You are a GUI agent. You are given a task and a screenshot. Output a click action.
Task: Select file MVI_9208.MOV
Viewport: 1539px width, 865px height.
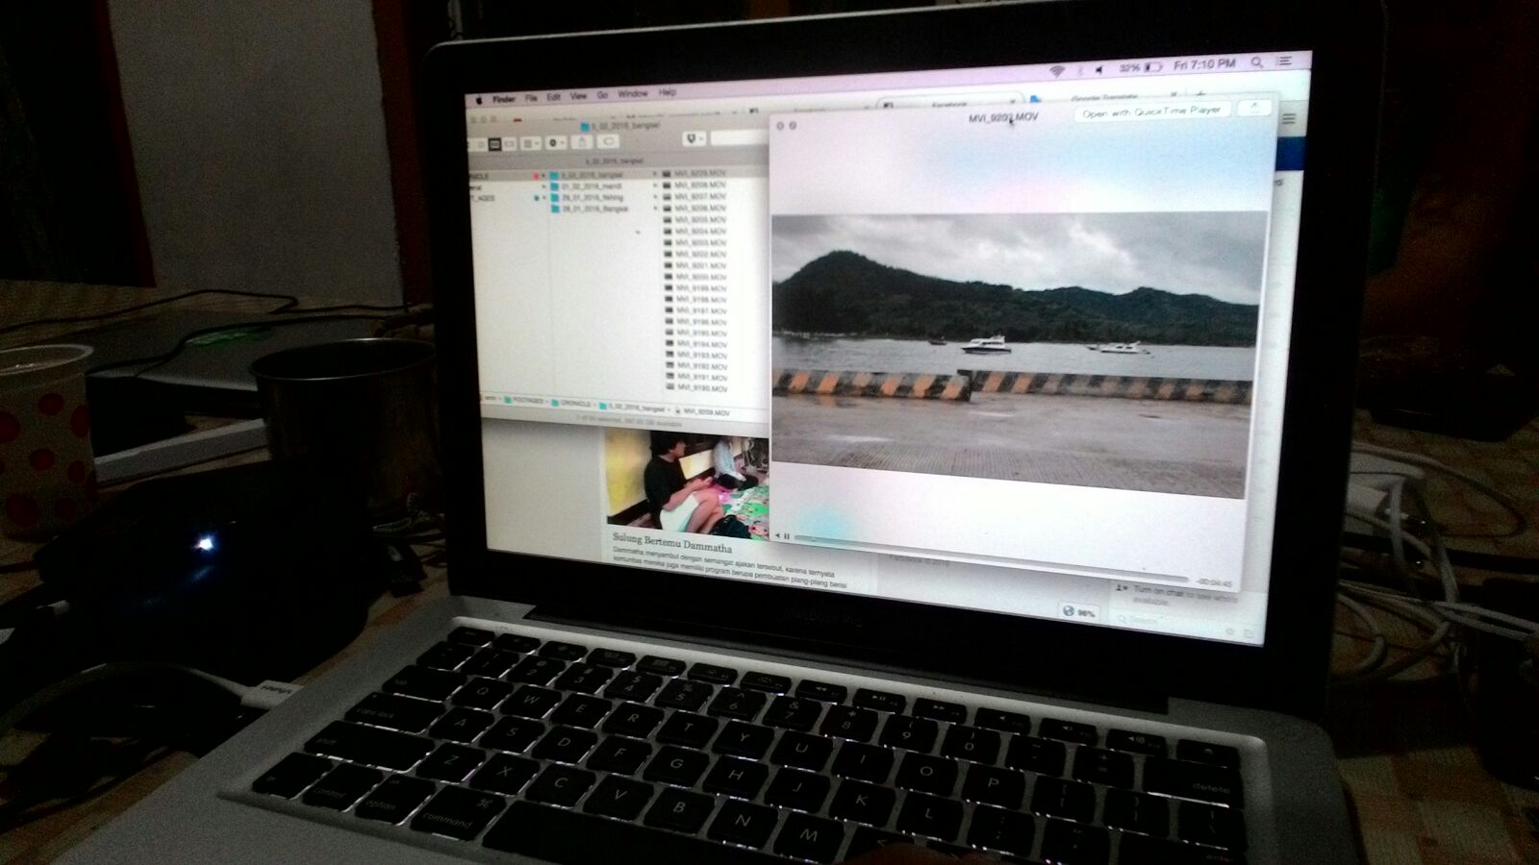(694, 185)
